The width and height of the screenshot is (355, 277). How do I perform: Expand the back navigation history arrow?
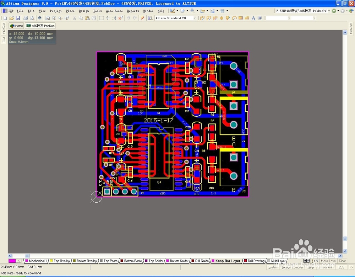tap(338, 11)
